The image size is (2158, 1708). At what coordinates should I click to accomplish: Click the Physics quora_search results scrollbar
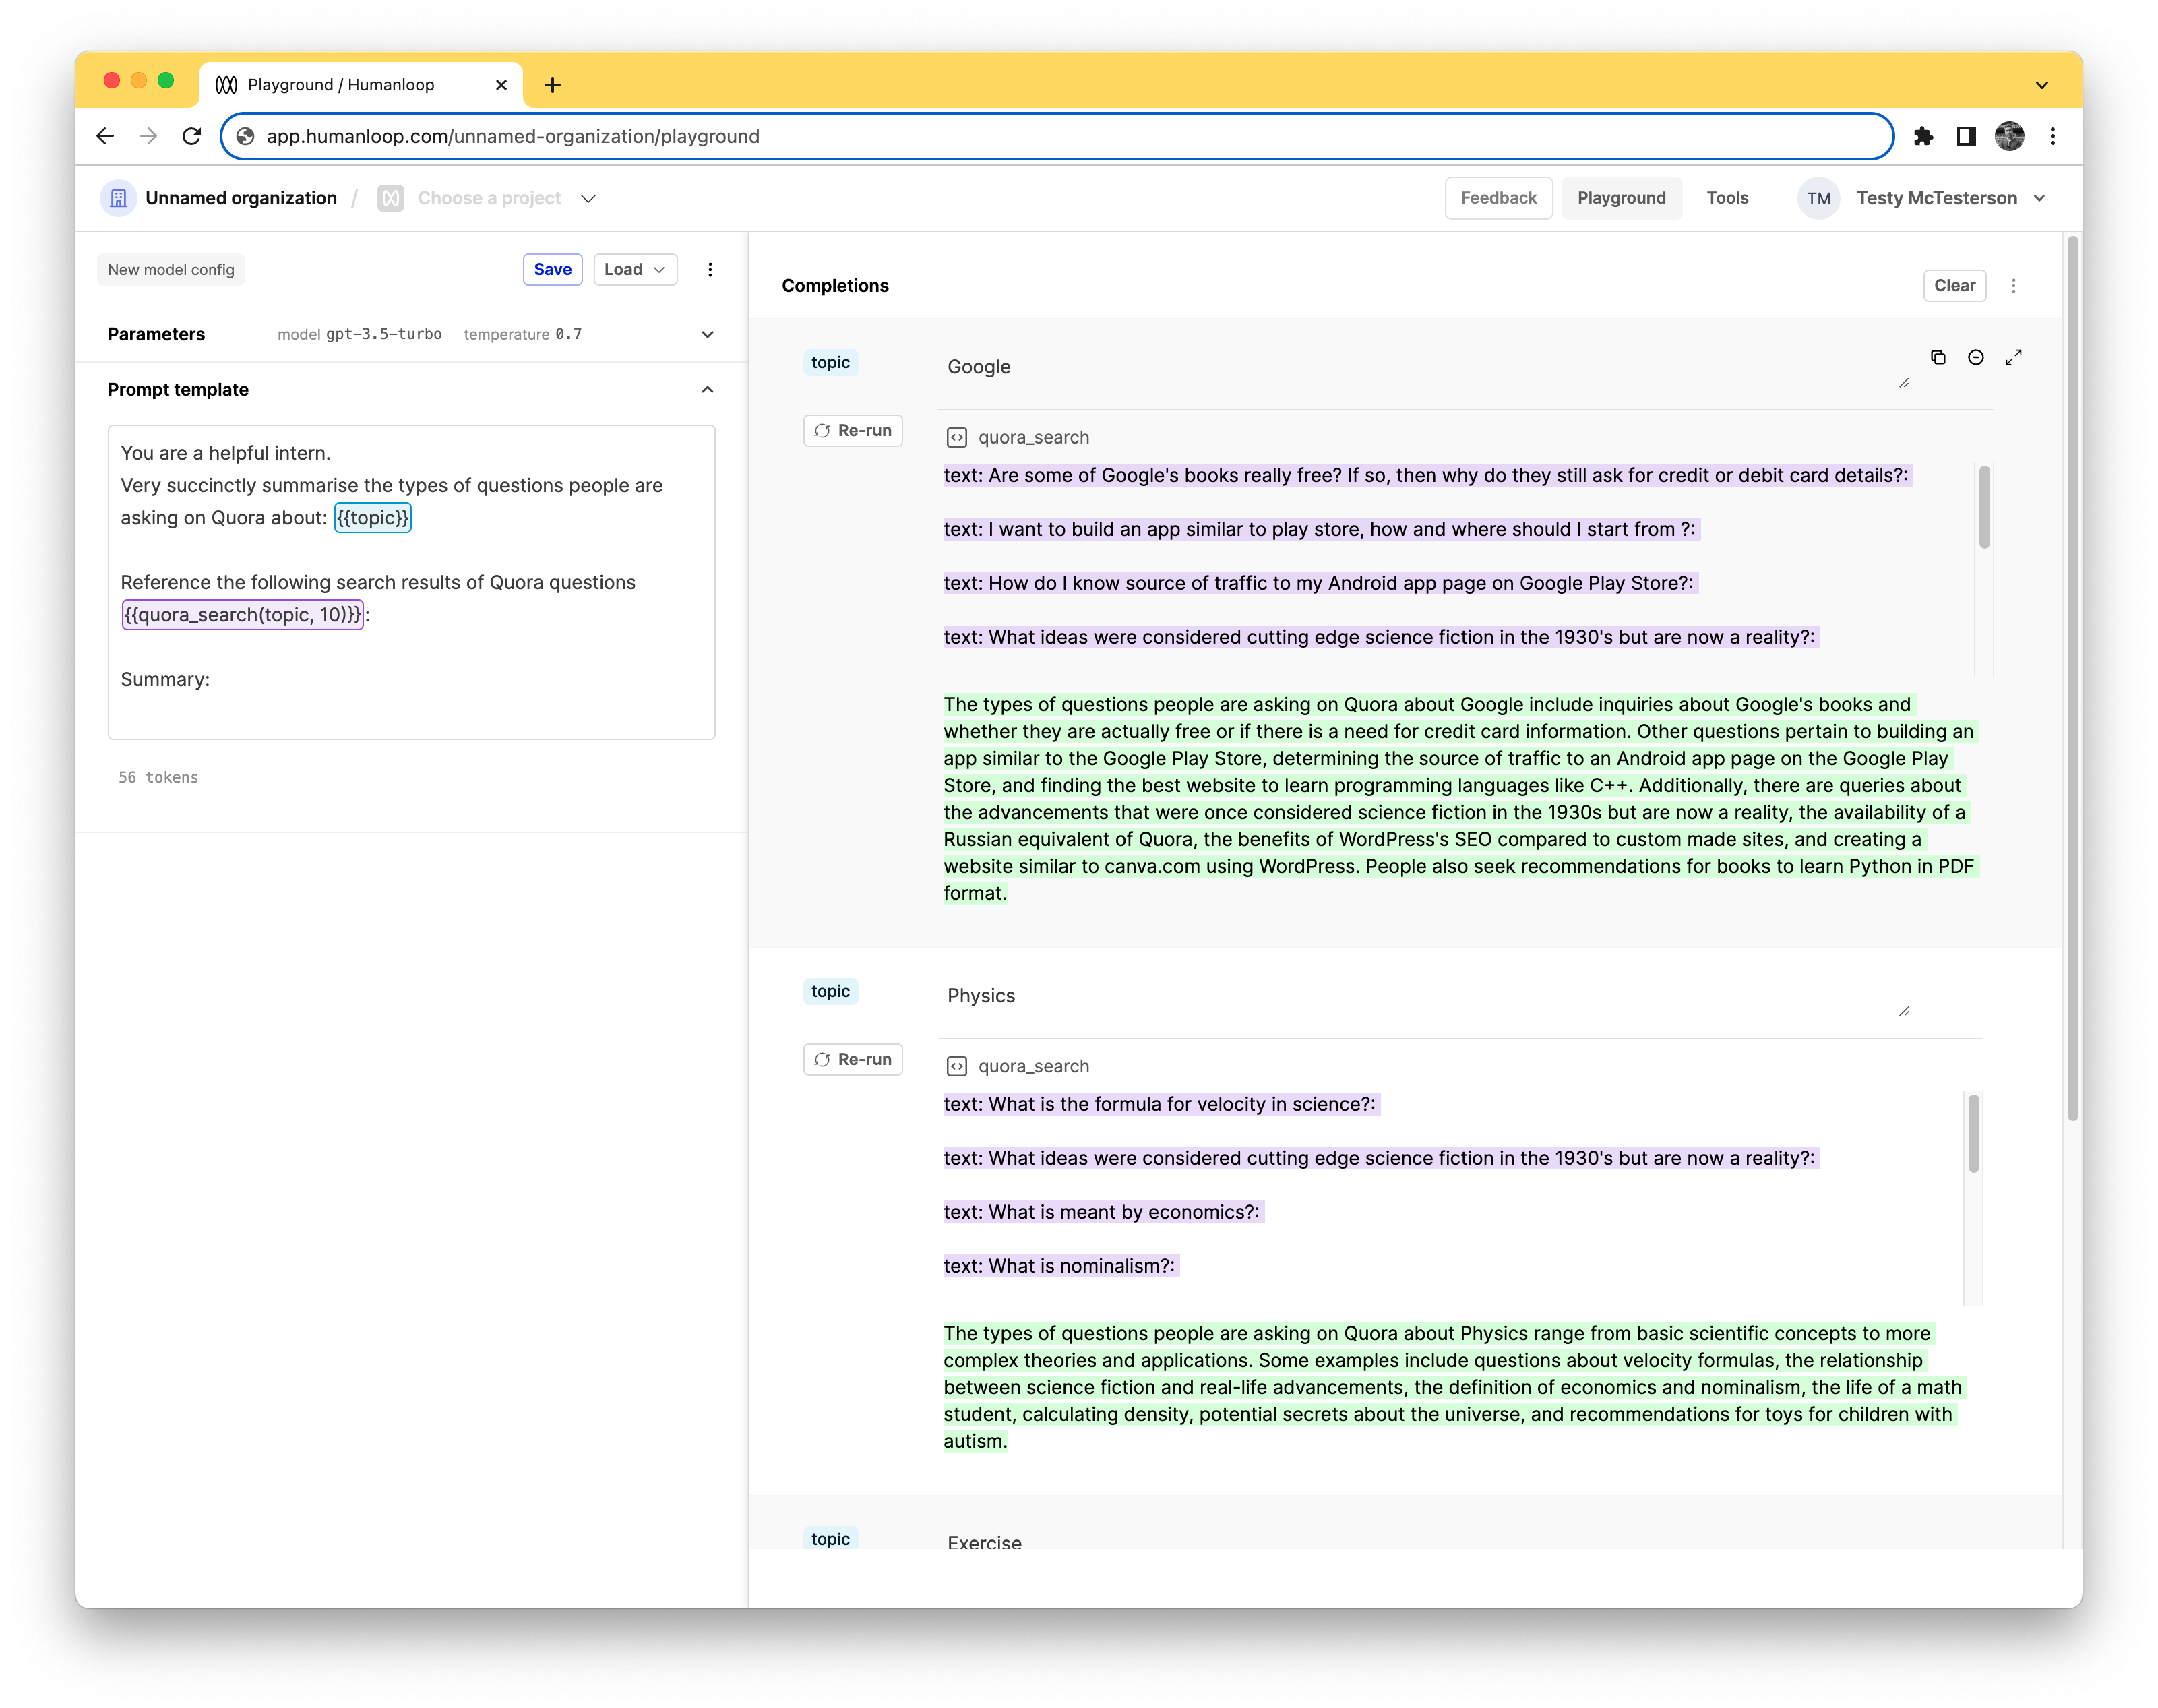click(1973, 1134)
